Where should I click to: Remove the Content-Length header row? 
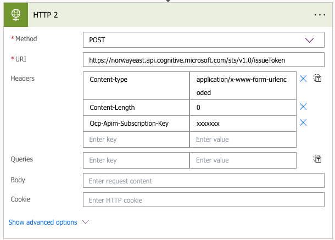pos(303,107)
